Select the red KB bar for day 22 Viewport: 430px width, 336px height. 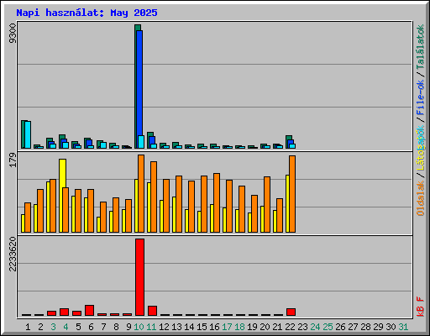tap(291, 312)
